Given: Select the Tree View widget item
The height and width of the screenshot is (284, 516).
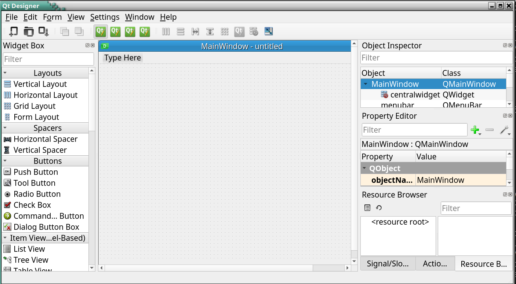Looking at the screenshot, I should coord(45,260).
